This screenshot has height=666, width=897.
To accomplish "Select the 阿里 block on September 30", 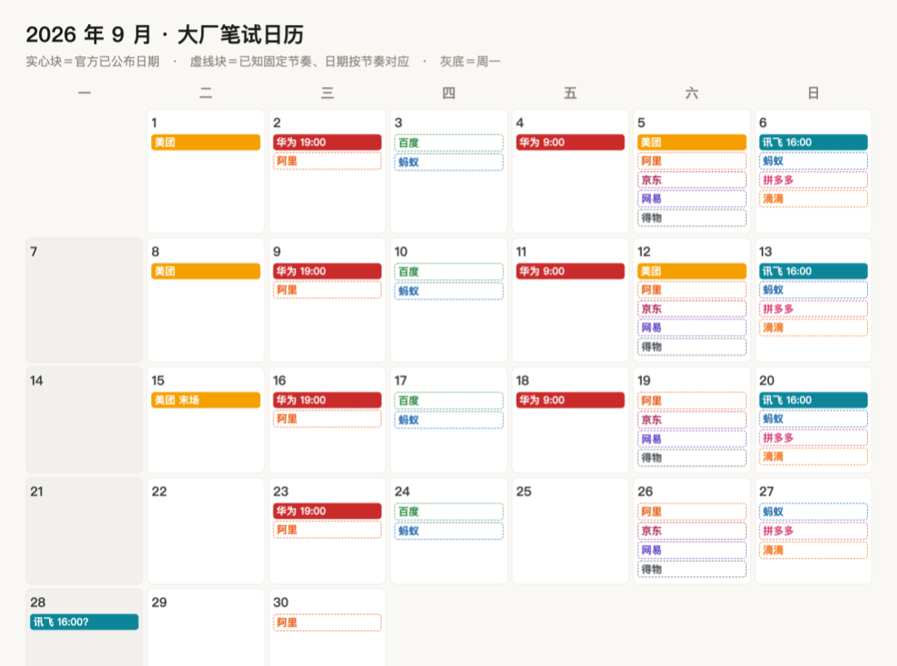I will pyautogui.click(x=327, y=622).
